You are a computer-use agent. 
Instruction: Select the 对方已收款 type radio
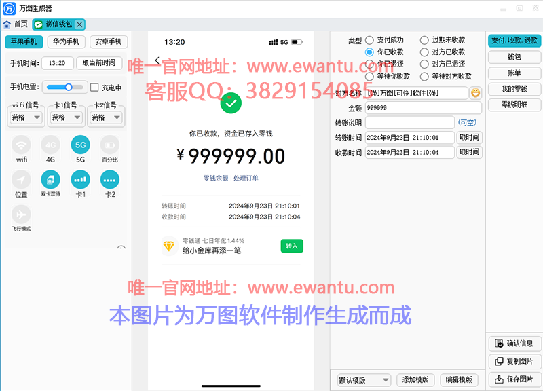(424, 52)
